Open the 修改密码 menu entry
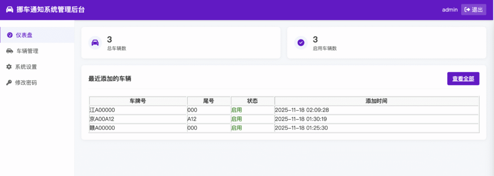This screenshot has width=494, height=176. point(37,83)
